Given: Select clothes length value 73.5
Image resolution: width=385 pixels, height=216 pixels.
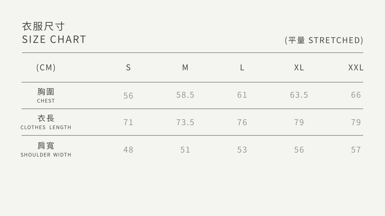Looking at the screenshot, I should pyautogui.click(x=185, y=122).
